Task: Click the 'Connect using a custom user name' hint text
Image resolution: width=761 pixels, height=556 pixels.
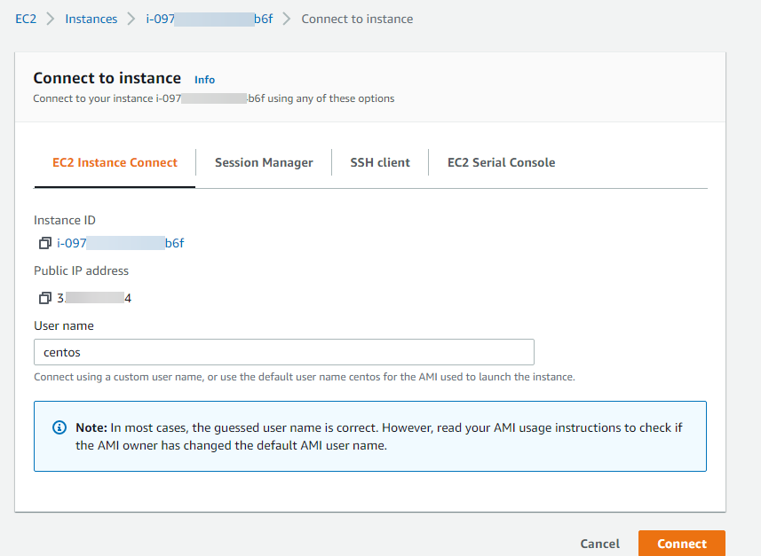Action: [x=305, y=377]
